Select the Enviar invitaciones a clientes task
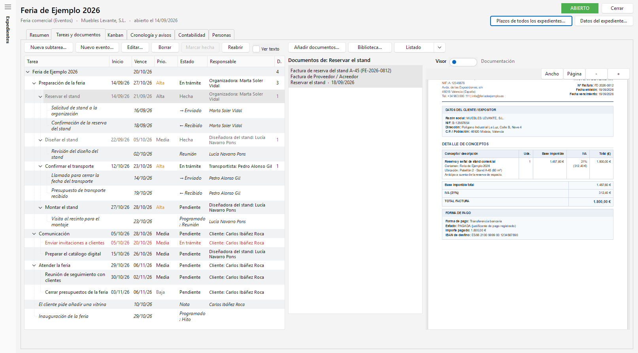The width and height of the screenshot is (638, 353). coord(75,243)
